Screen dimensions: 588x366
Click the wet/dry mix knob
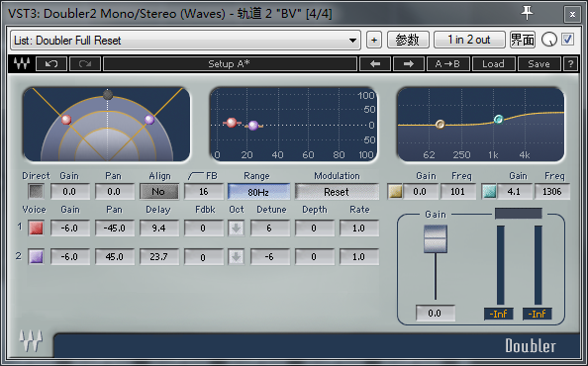[x=549, y=40]
